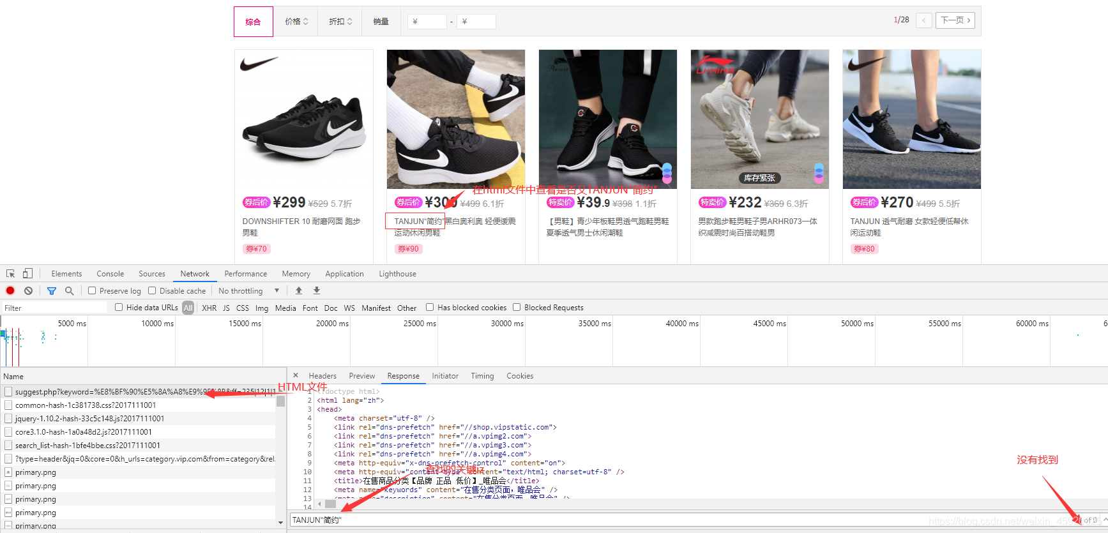Open the Li-Ning ARHR073 shoe image
The height and width of the screenshot is (533, 1108).
(x=760, y=119)
